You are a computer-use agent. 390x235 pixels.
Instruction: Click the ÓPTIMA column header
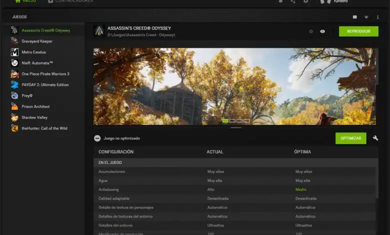pos(302,151)
